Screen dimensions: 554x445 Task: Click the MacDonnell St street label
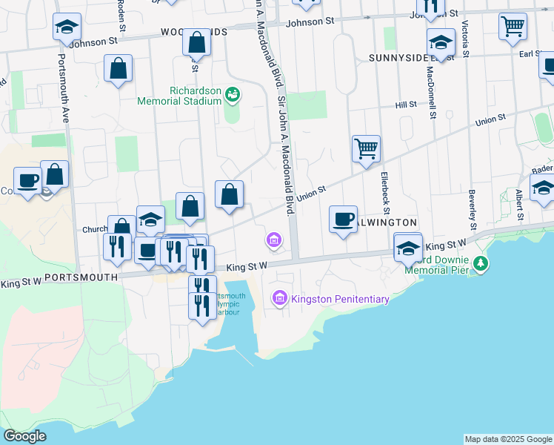click(432, 92)
